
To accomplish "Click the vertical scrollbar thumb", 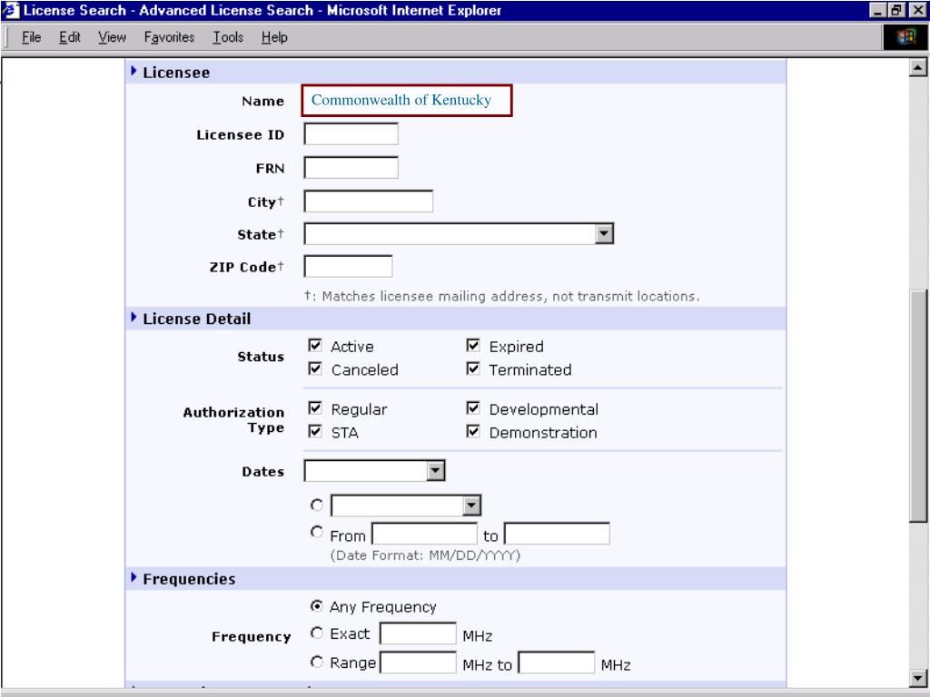I will click(x=917, y=407).
